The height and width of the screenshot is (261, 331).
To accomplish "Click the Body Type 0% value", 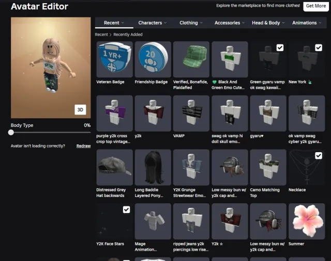I will tap(87, 125).
